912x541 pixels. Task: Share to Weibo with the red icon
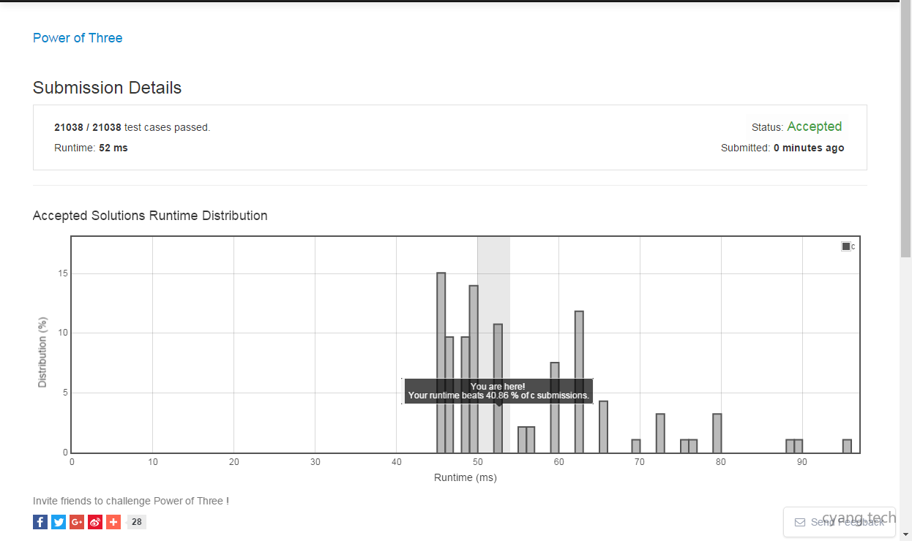click(95, 522)
